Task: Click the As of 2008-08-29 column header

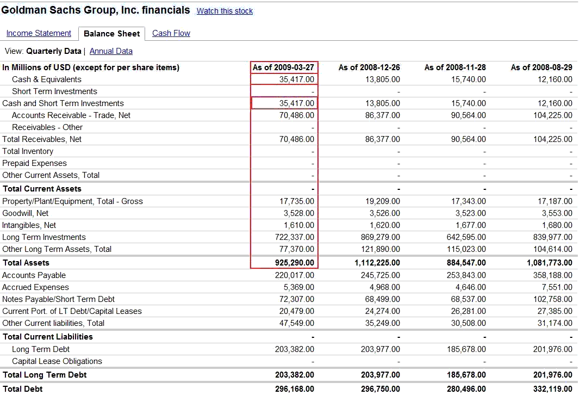Action: click(541, 67)
